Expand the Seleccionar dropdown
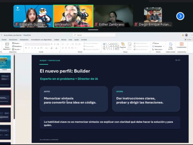Viewport: 193px width, 145px height. [x=158, y=49]
